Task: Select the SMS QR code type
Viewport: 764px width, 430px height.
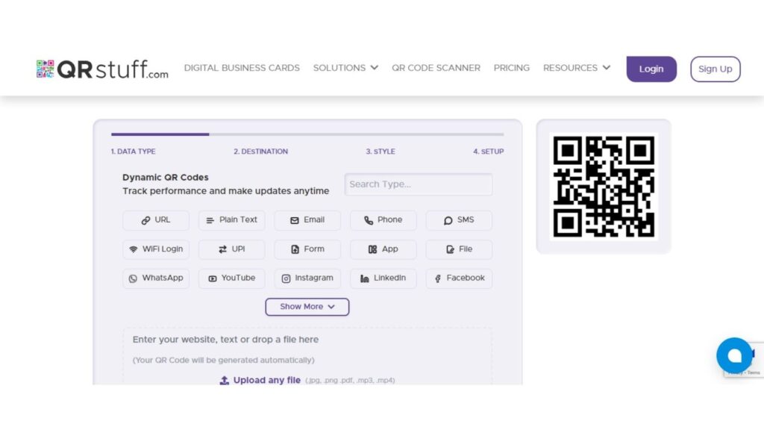Action: click(458, 220)
